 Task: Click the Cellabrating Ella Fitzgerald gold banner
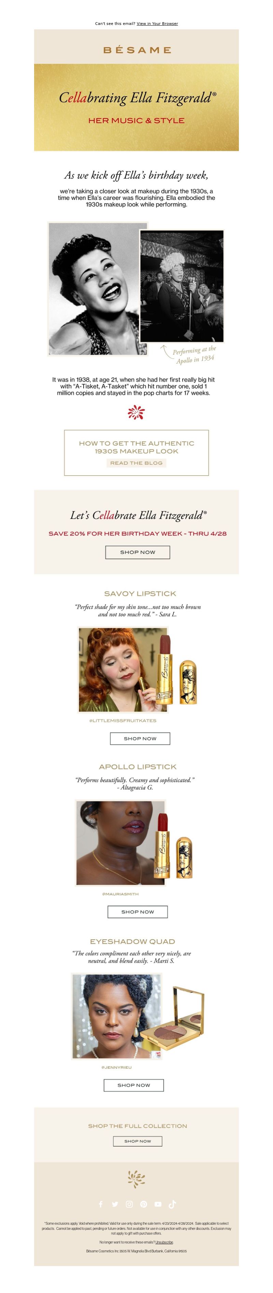click(x=136, y=107)
